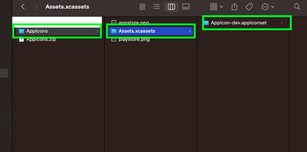Go back with the left chevron button

[23, 7]
